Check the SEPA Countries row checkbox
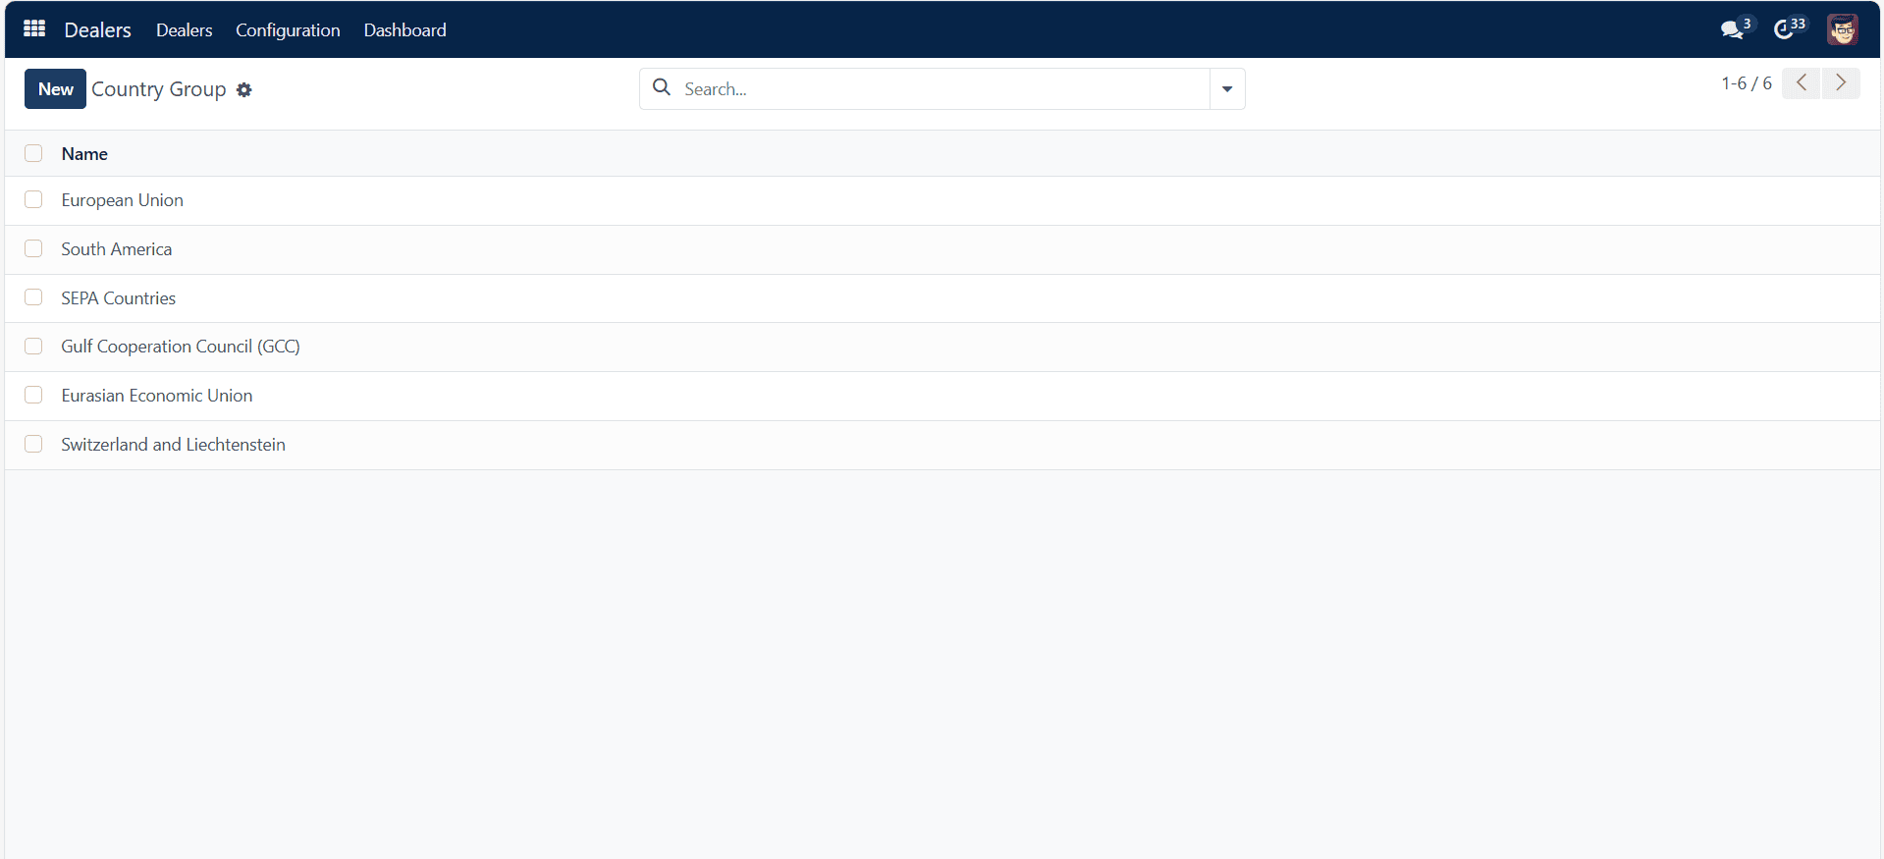 pyautogui.click(x=33, y=297)
